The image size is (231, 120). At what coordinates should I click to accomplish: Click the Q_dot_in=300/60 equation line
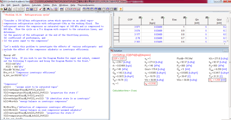[x=16, y=75]
